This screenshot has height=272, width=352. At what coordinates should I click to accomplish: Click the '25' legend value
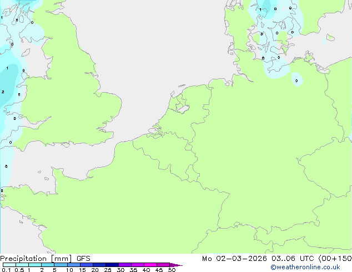pos(108,270)
